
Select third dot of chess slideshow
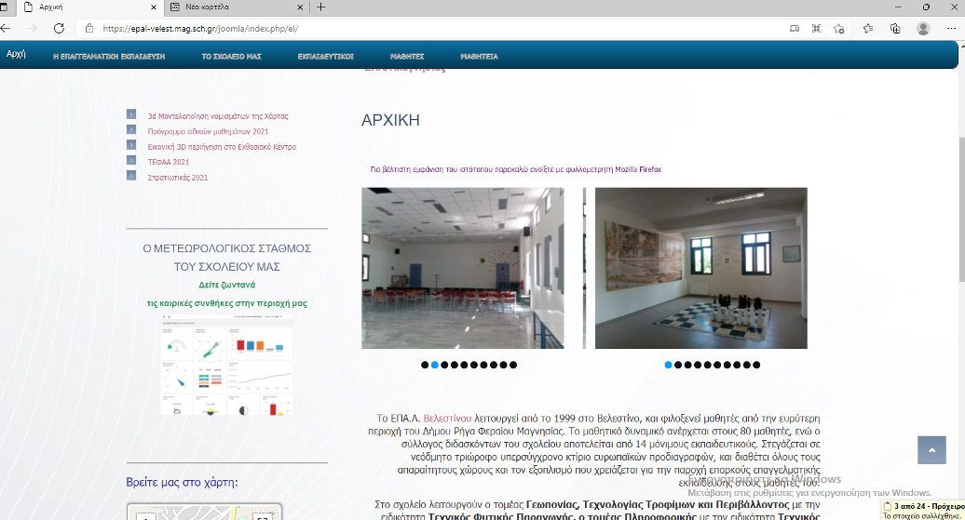coord(688,365)
